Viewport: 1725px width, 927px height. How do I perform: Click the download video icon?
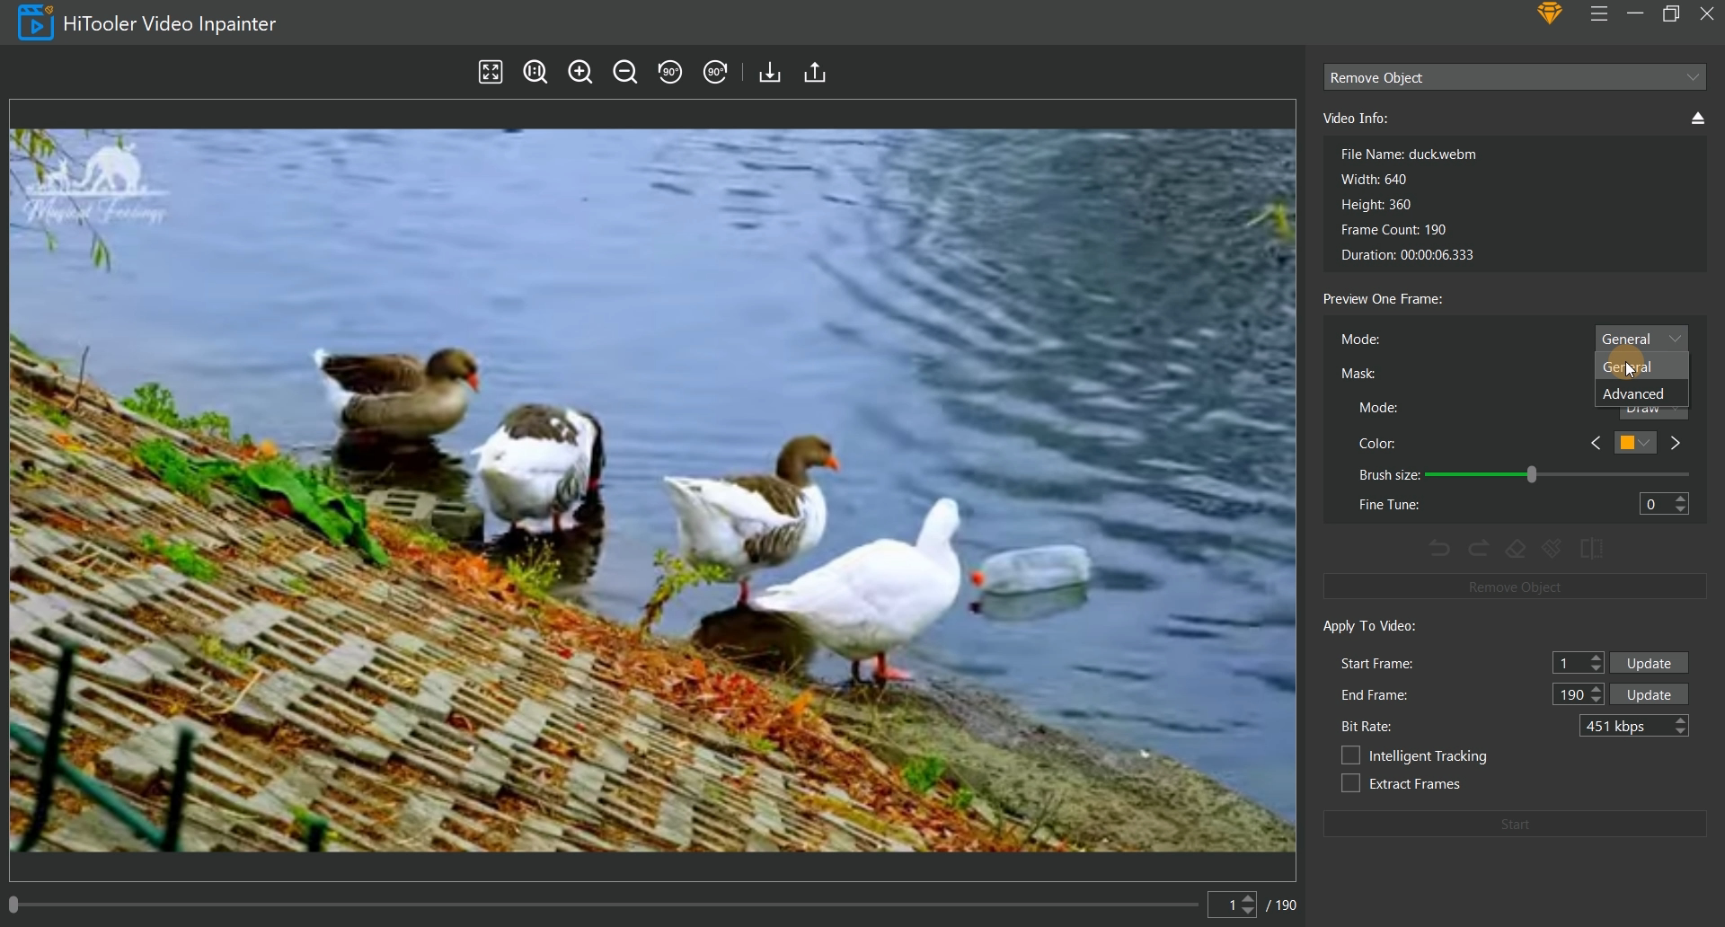(769, 72)
